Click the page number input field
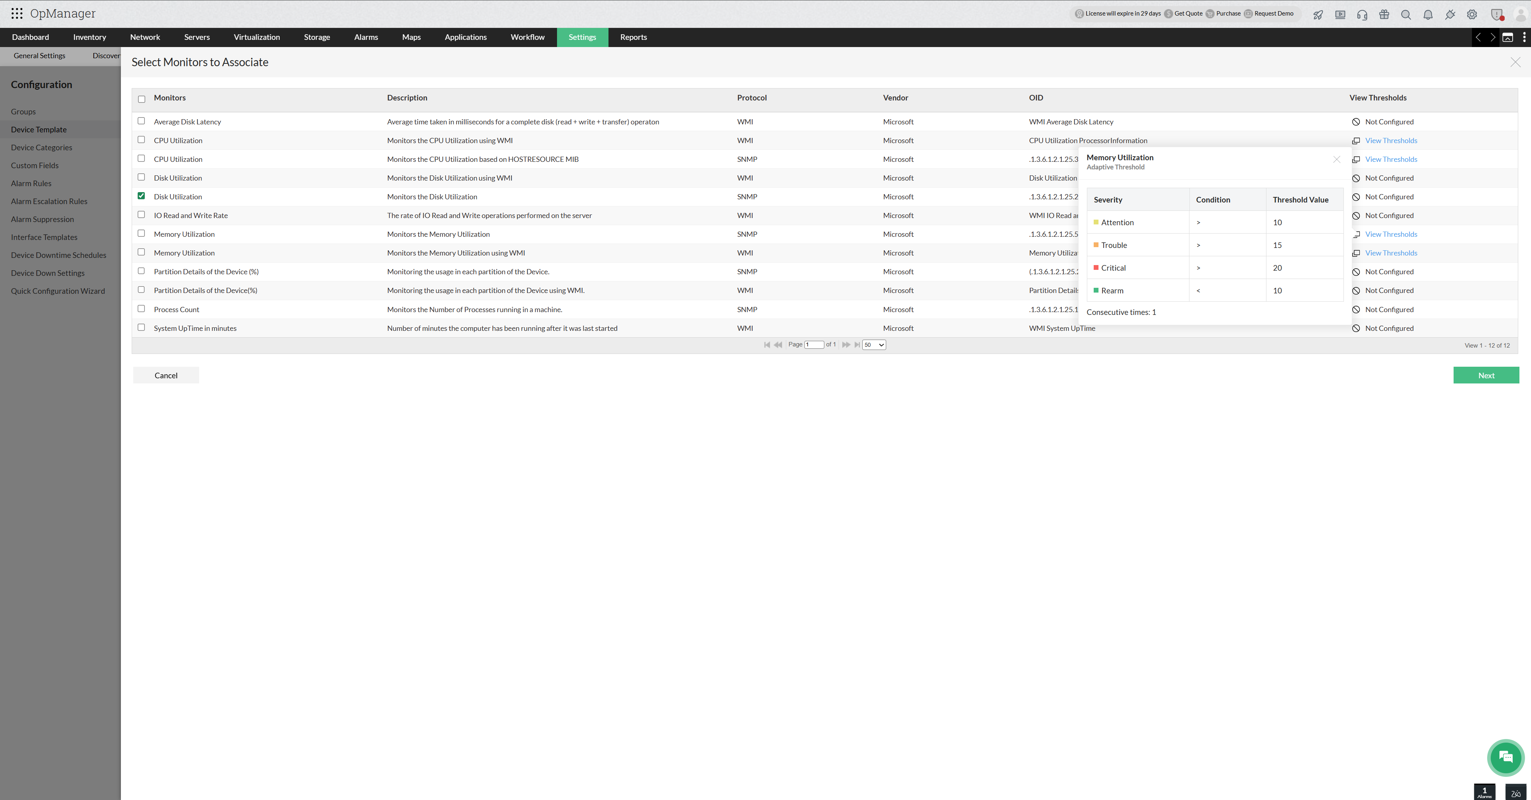 (x=814, y=344)
